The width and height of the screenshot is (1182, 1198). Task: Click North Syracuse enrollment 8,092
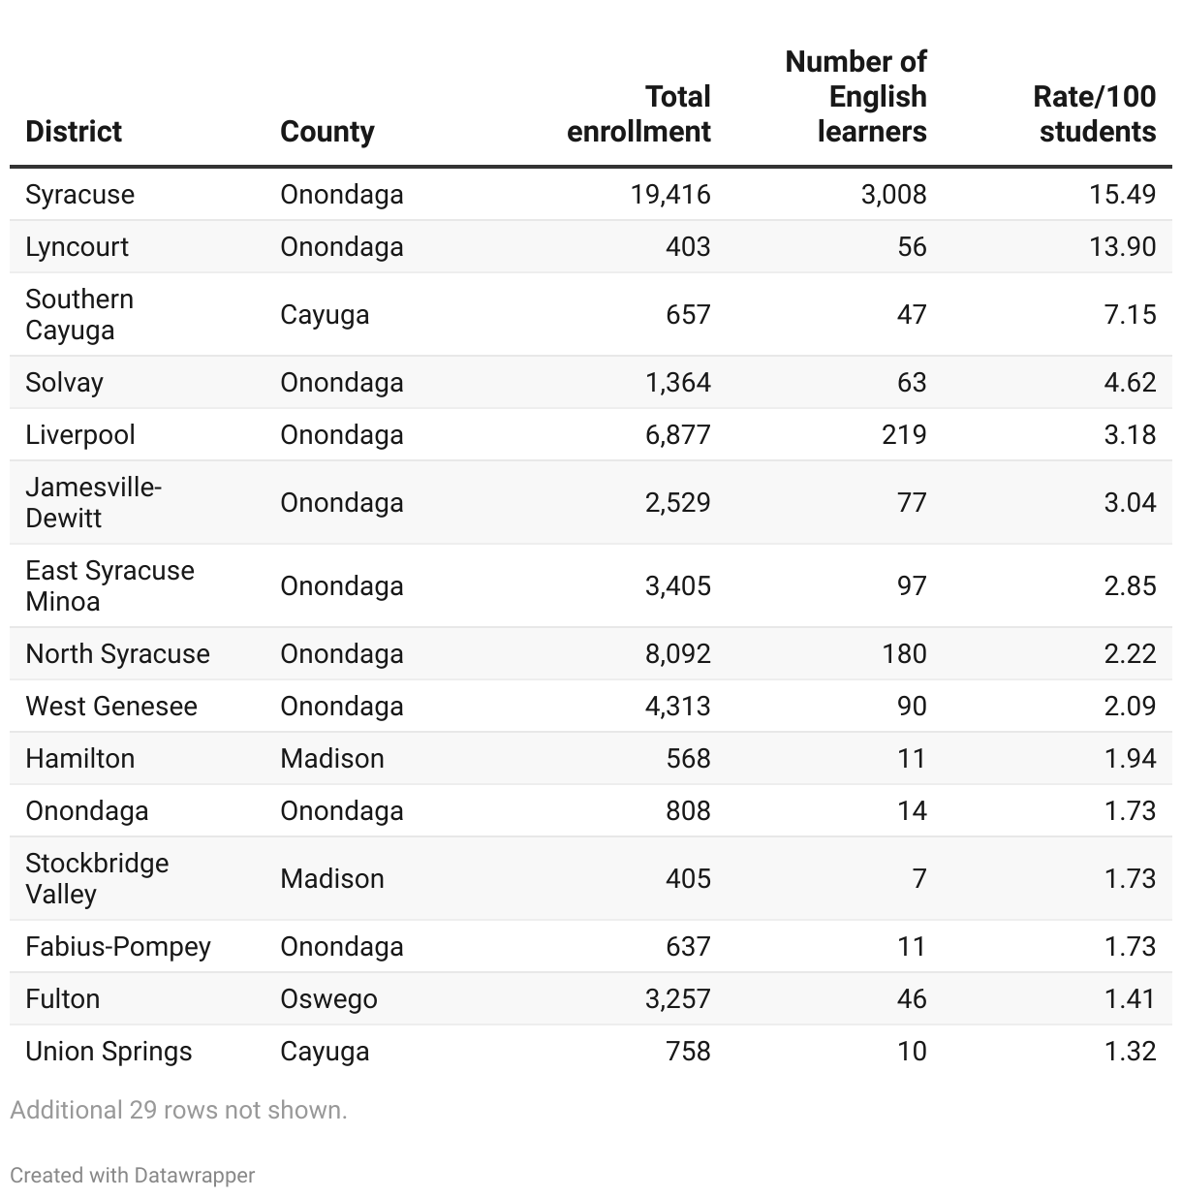point(678,653)
